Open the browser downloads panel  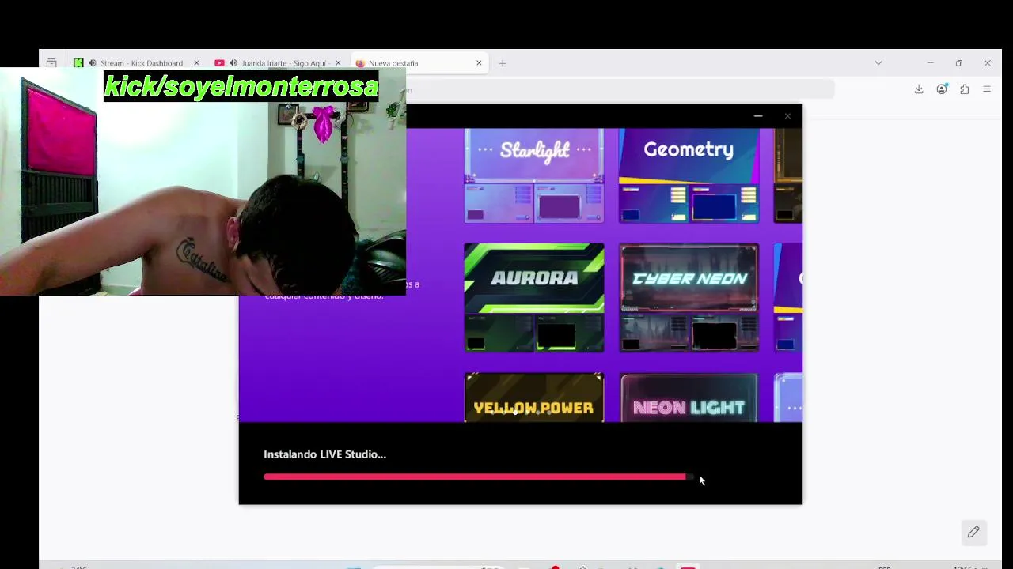[x=919, y=89]
